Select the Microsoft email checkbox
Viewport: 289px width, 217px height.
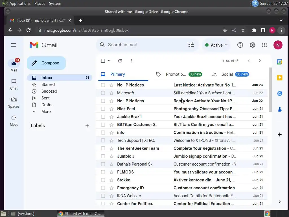[x=103, y=93]
